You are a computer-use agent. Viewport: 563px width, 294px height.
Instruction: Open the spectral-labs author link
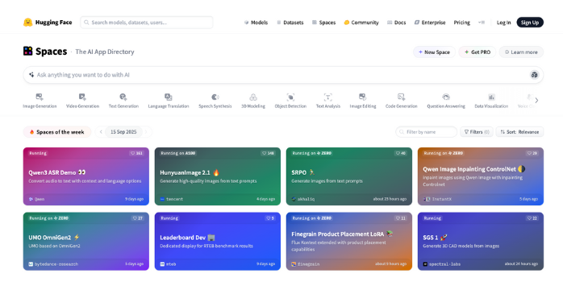(x=442, y=264)
